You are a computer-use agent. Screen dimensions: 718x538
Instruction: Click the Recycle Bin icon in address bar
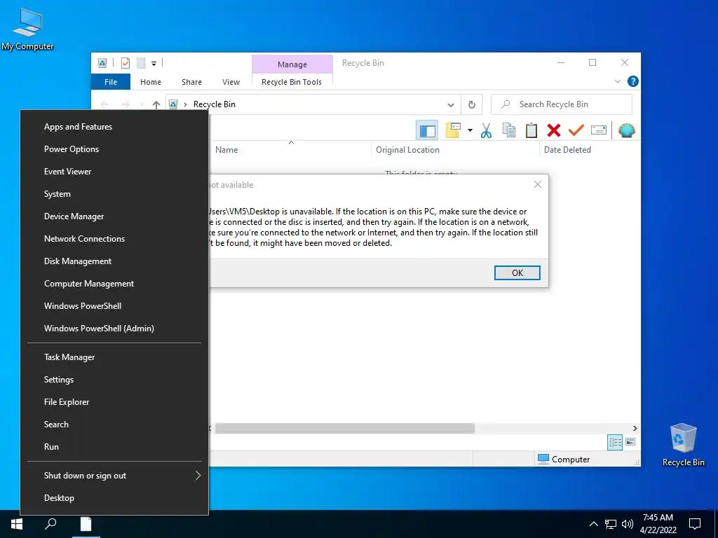[x=173, y=104]
